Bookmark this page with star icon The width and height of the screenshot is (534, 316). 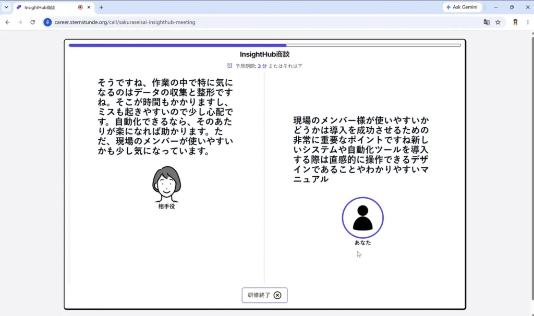pyautogui.click(x=498, y=22)
